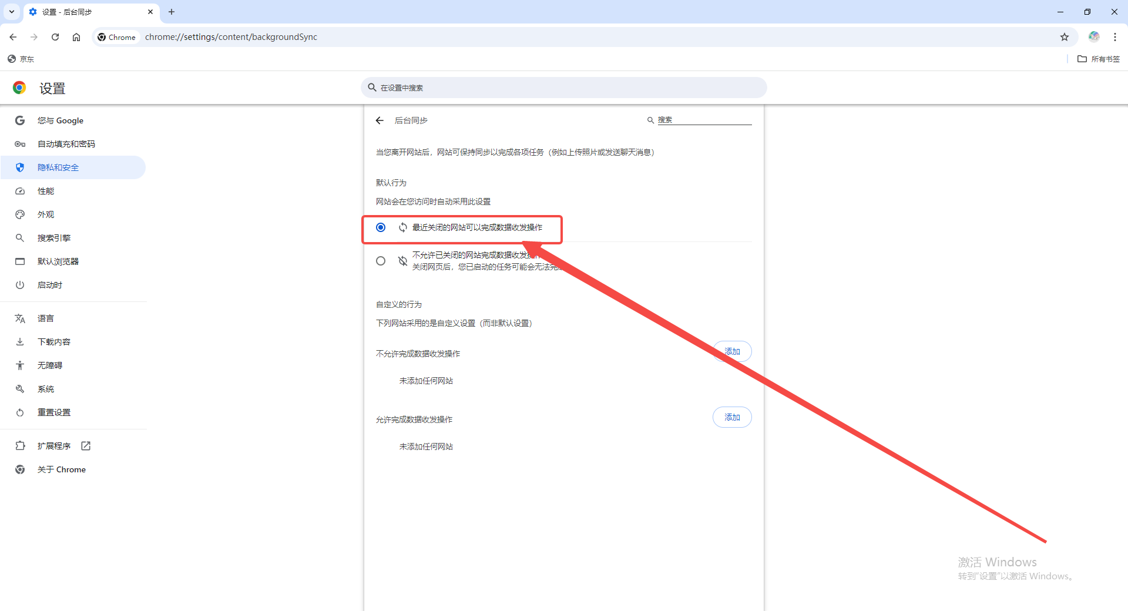Click the accessibility figure icon
1128x611 pixels.
(x=20, y=365)
